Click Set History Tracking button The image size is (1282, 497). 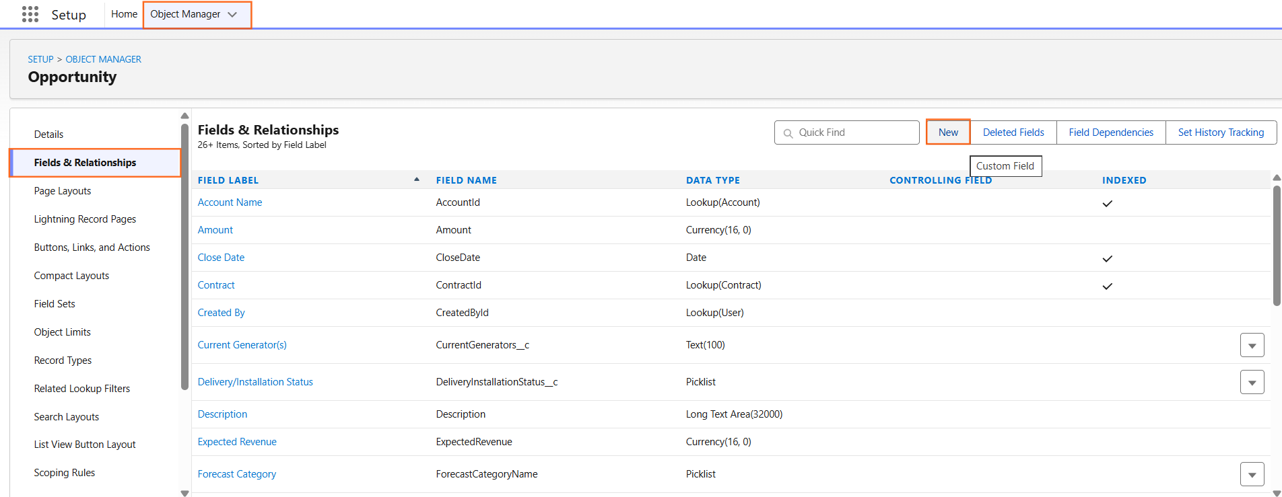point(1221,132)
